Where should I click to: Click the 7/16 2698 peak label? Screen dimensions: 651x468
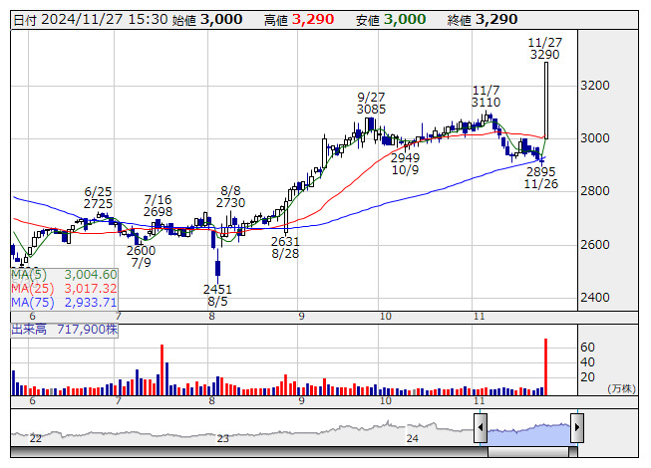pos(158,205)
